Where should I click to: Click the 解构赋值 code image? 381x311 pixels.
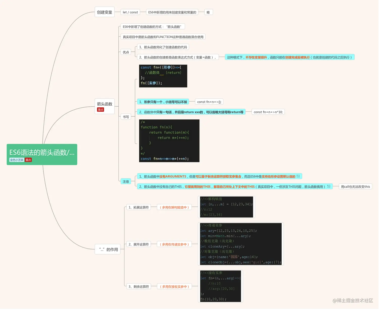227,207
